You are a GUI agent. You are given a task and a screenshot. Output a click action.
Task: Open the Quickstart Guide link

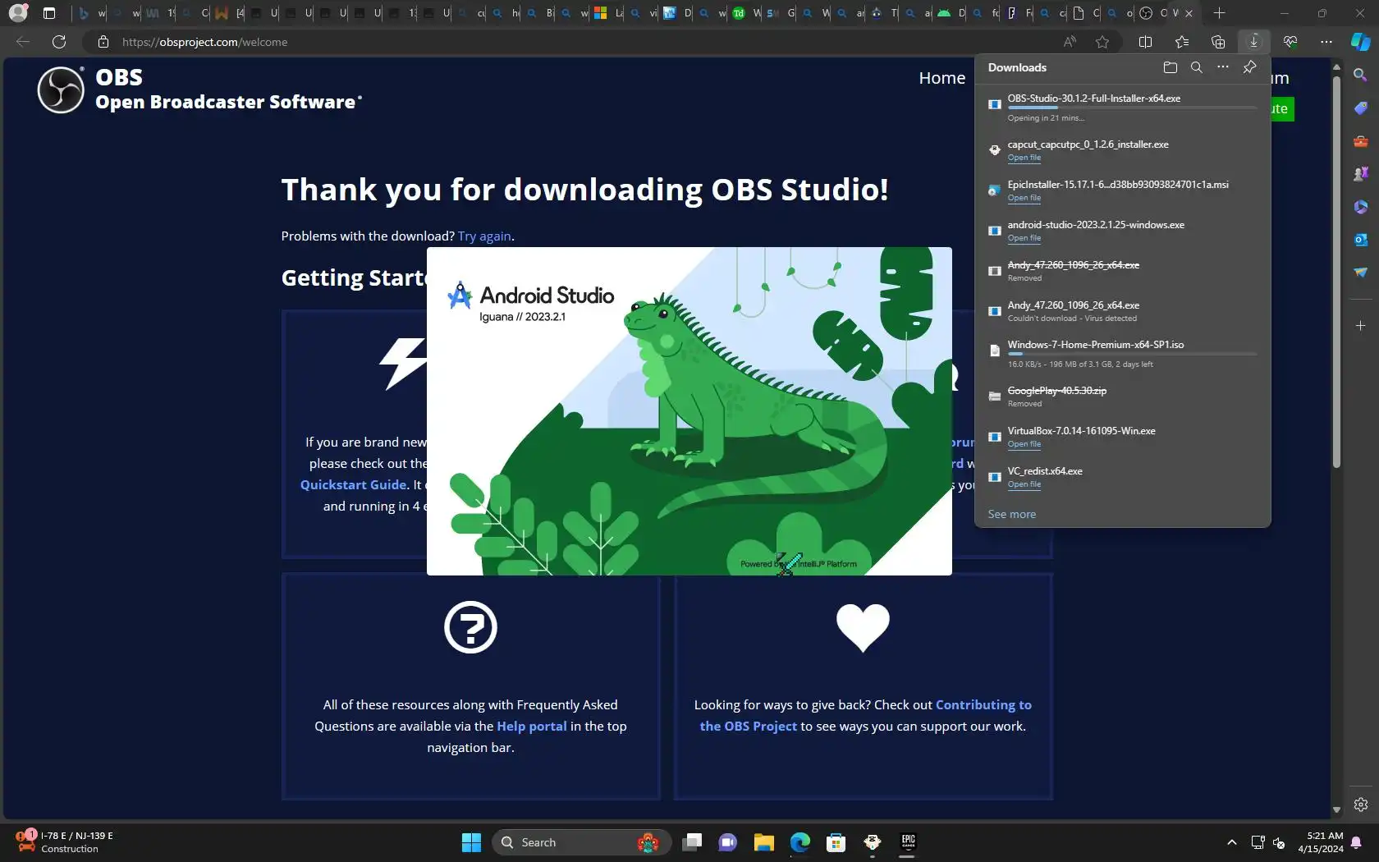pos(354,484)
